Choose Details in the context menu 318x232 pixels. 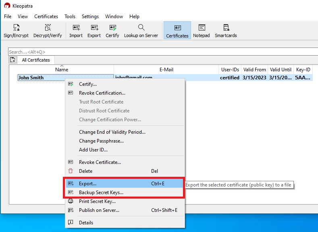click(x=125, y=223)
